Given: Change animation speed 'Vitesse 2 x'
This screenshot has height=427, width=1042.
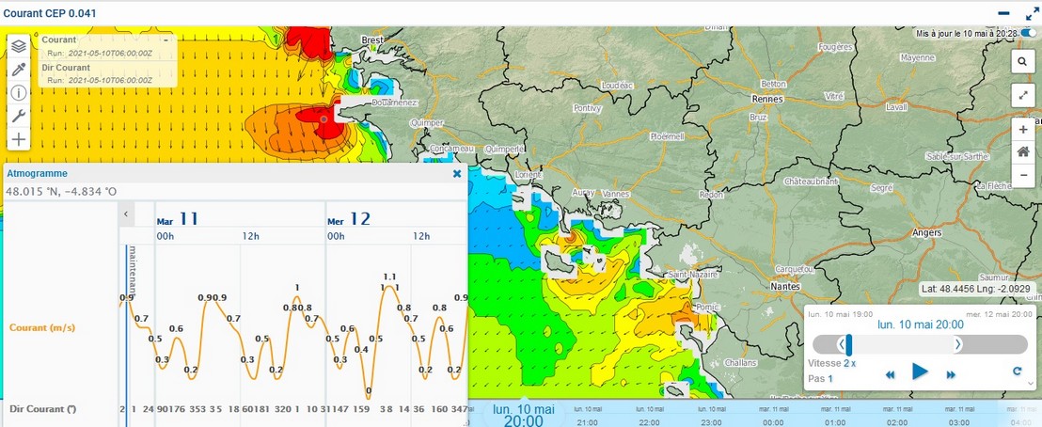Looking at the screenshot, I should click(x=849, y=363).
